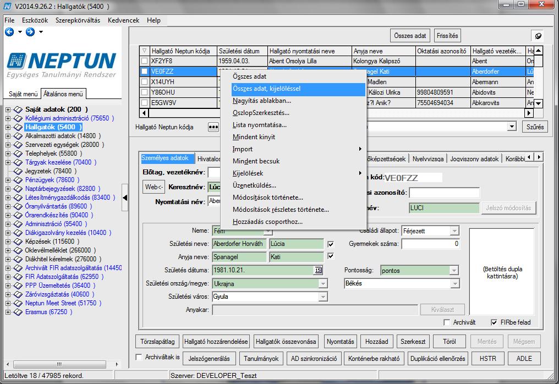
Task: Open the Családi állapot dropdown
Action: tap(454, 231)
